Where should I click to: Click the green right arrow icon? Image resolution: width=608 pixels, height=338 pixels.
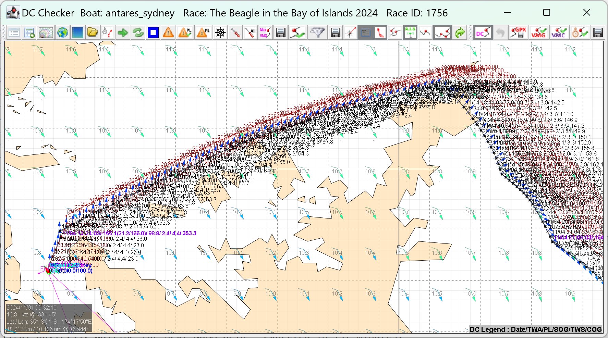point(123,33)
